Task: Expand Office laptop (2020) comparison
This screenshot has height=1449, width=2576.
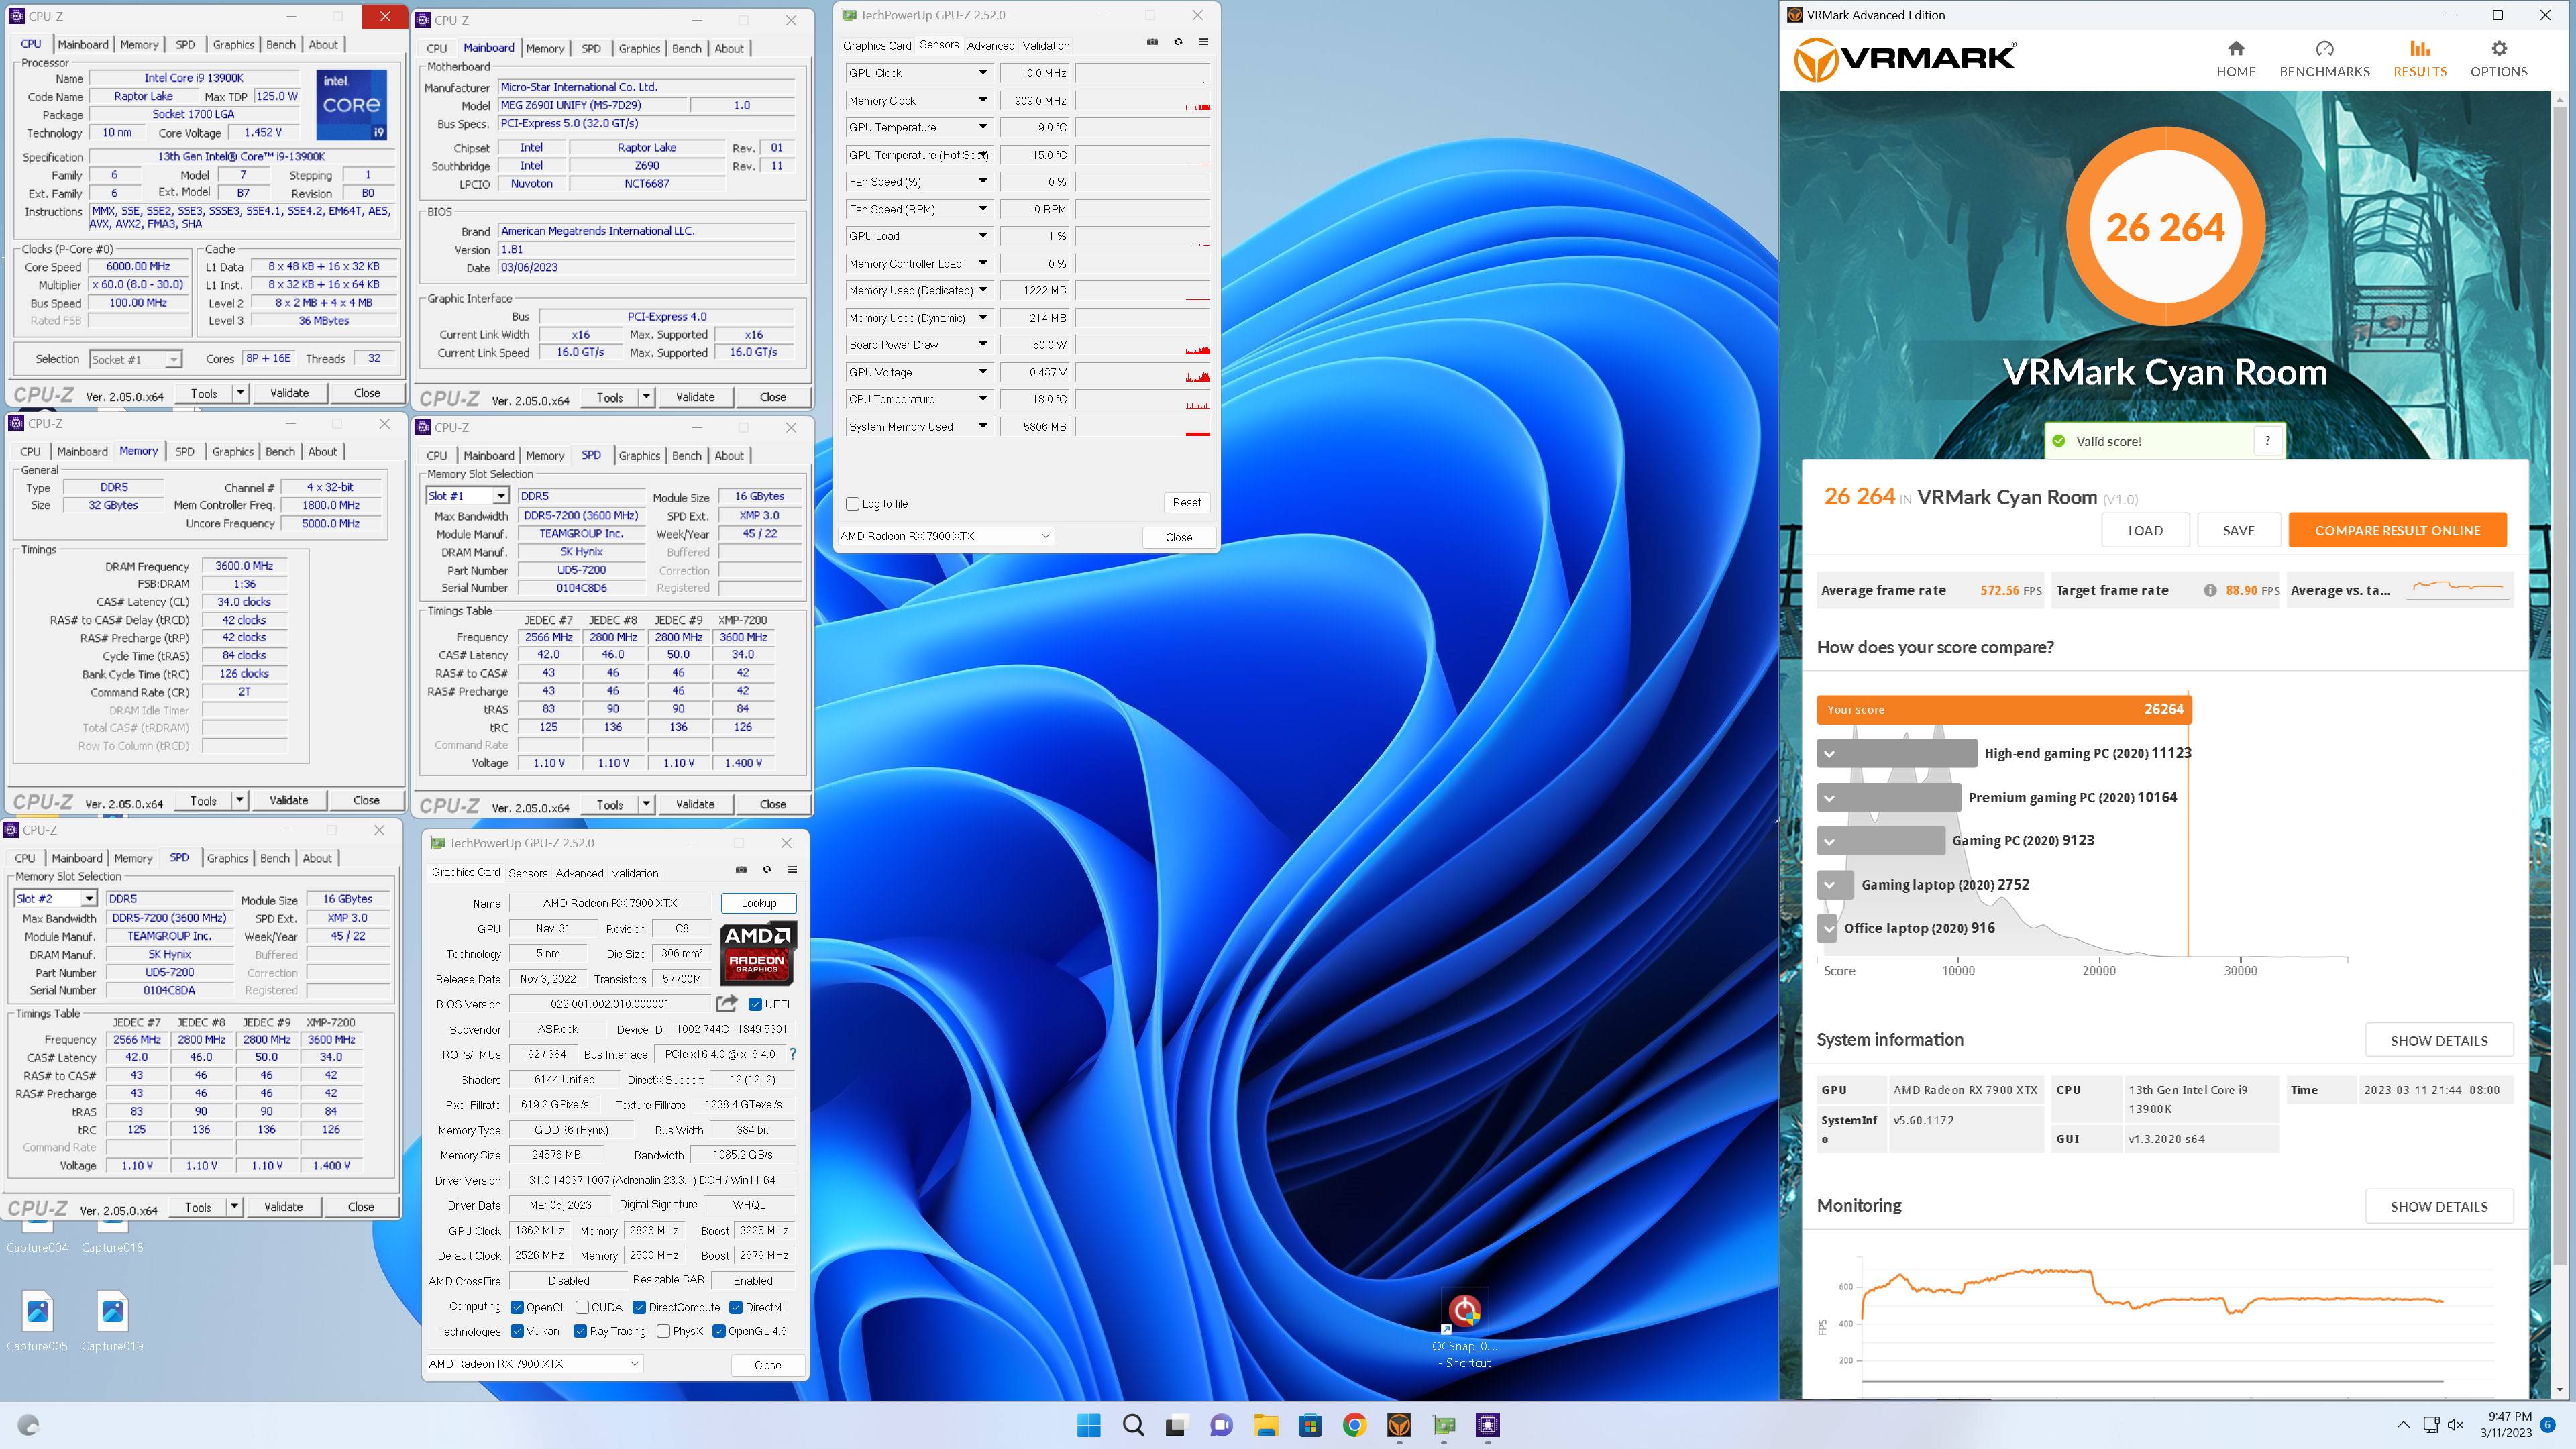Action: point(1829,929)
